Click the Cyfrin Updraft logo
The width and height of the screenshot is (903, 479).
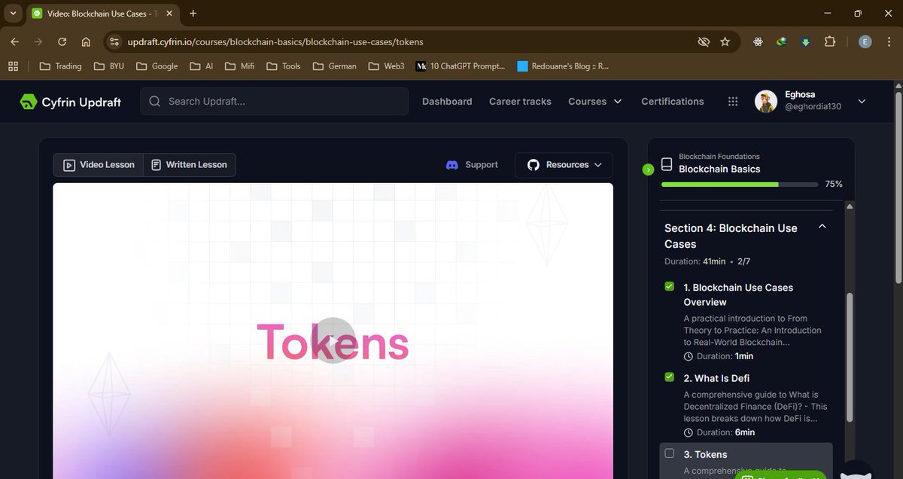71,102
